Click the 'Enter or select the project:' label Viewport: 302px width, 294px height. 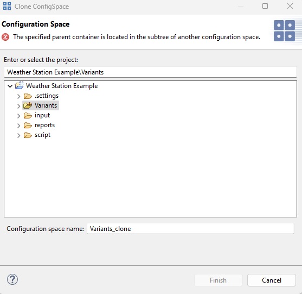41,60
